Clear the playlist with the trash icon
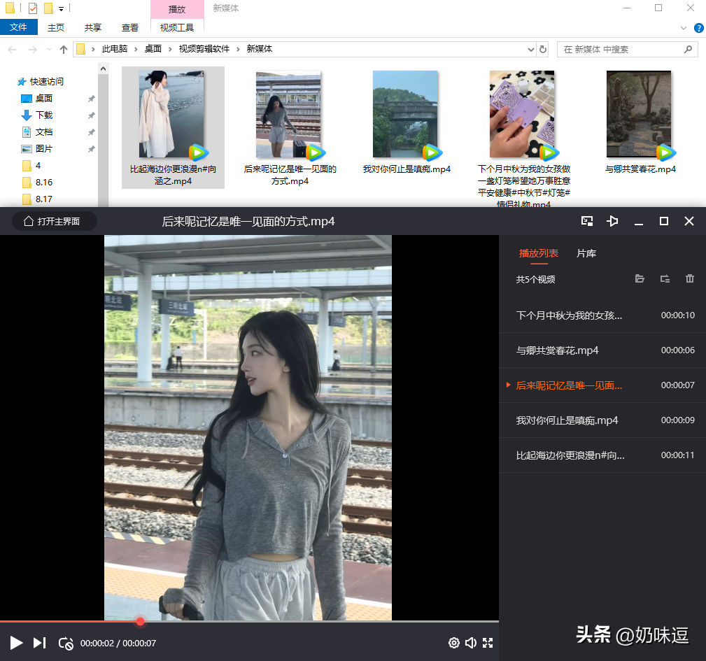This screenshot has width=706, height=661. click(690, 278)
